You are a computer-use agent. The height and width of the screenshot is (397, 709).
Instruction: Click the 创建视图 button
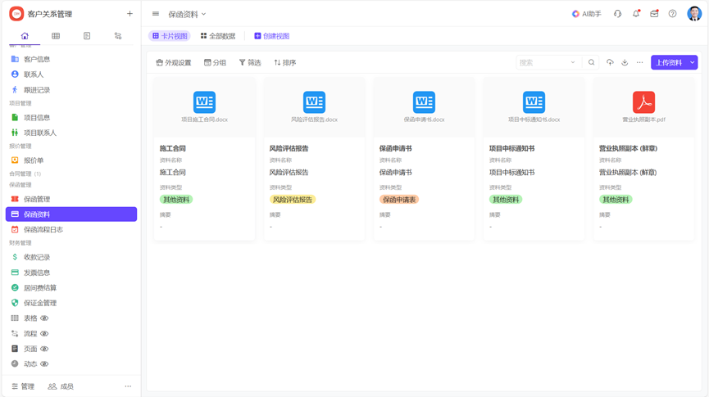tap(271, 36)
